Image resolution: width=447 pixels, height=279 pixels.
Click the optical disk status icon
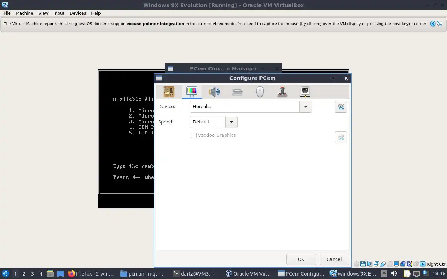pyautogui.click(x=356, y=264)
